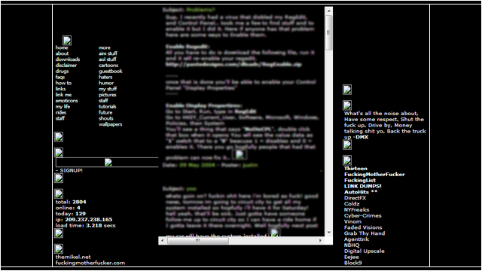Open the tutorials page
This screenshot has height=271, width=482.
click(x=108, y=107)
